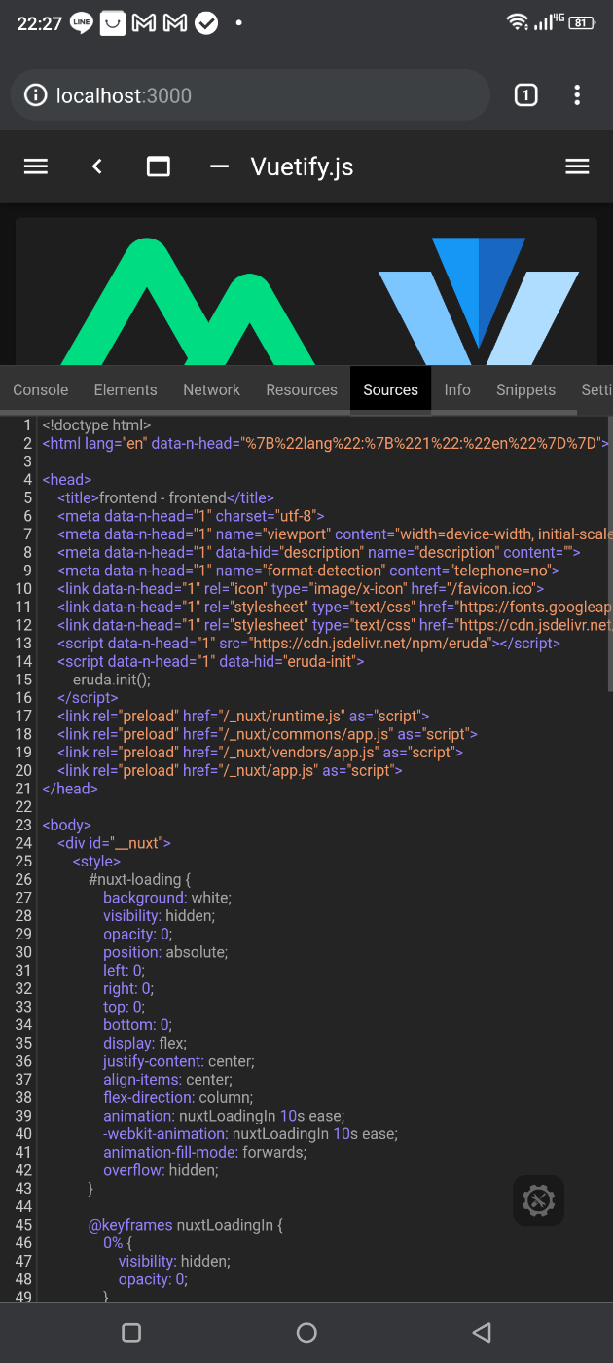Switch to the Network tab
The image size is (613, 1363).
pos(211,389)
